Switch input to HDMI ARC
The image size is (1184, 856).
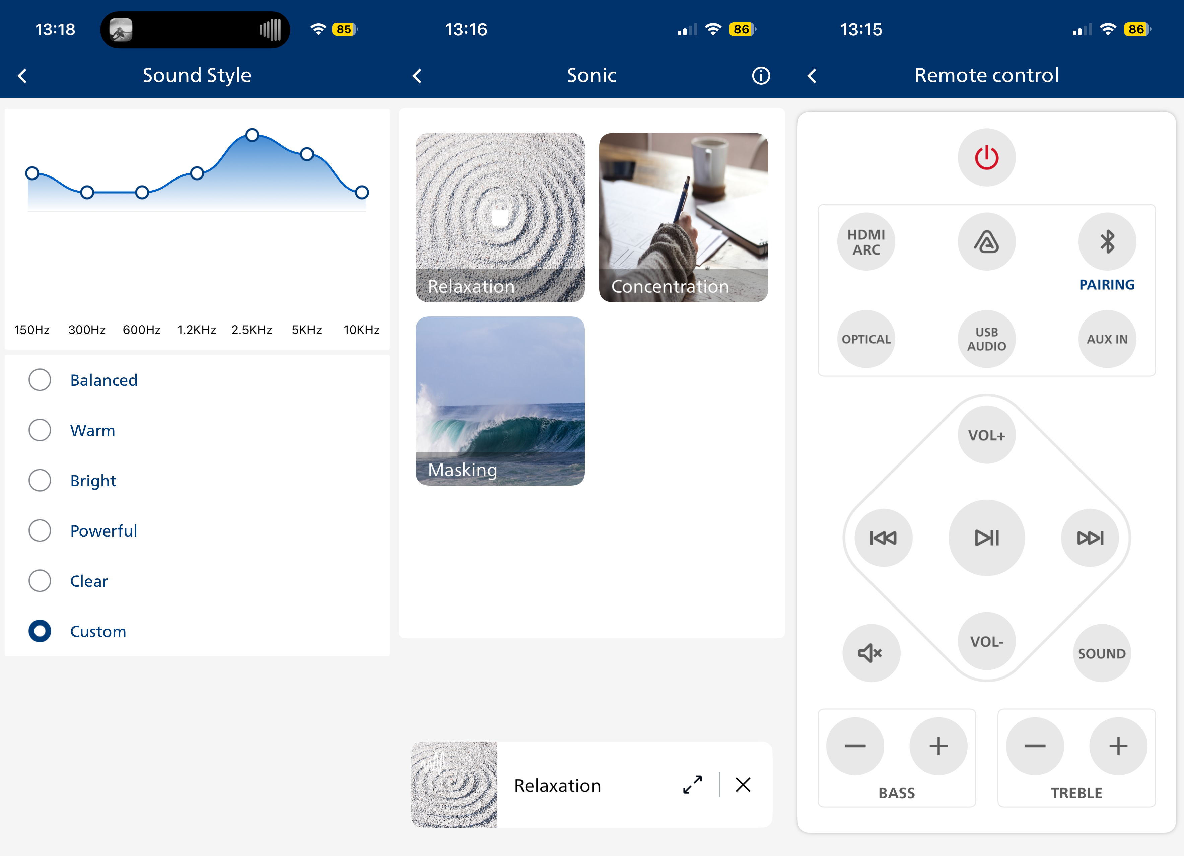(866, 242)
